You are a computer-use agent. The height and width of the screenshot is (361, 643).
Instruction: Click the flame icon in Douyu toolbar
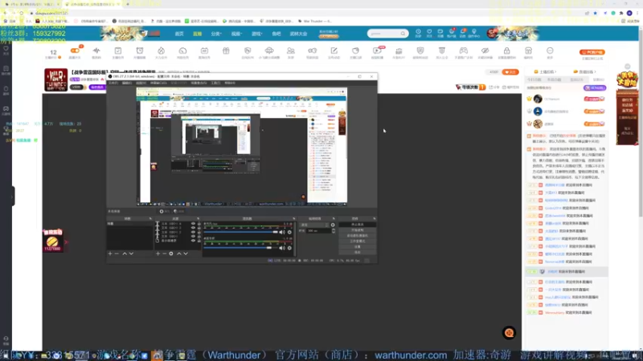pos(162,51)
